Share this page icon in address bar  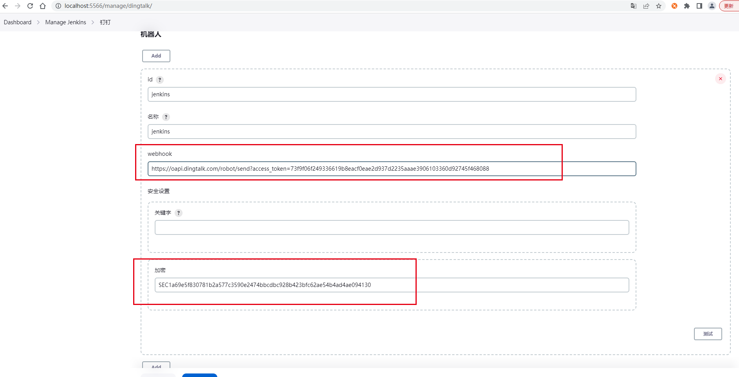point(646,6)
